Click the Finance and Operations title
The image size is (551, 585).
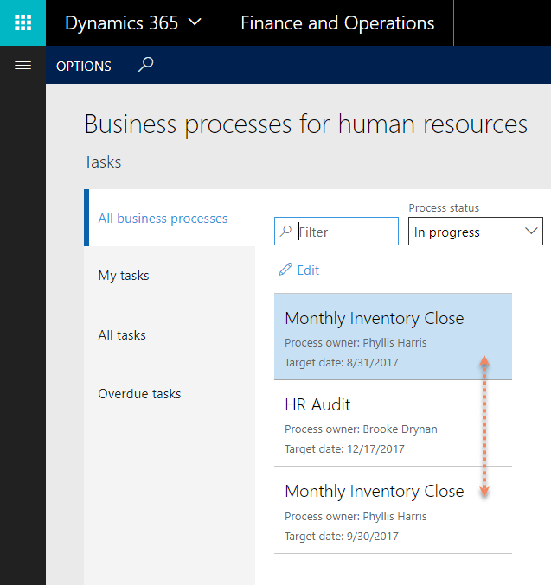(x=337, y=23)
